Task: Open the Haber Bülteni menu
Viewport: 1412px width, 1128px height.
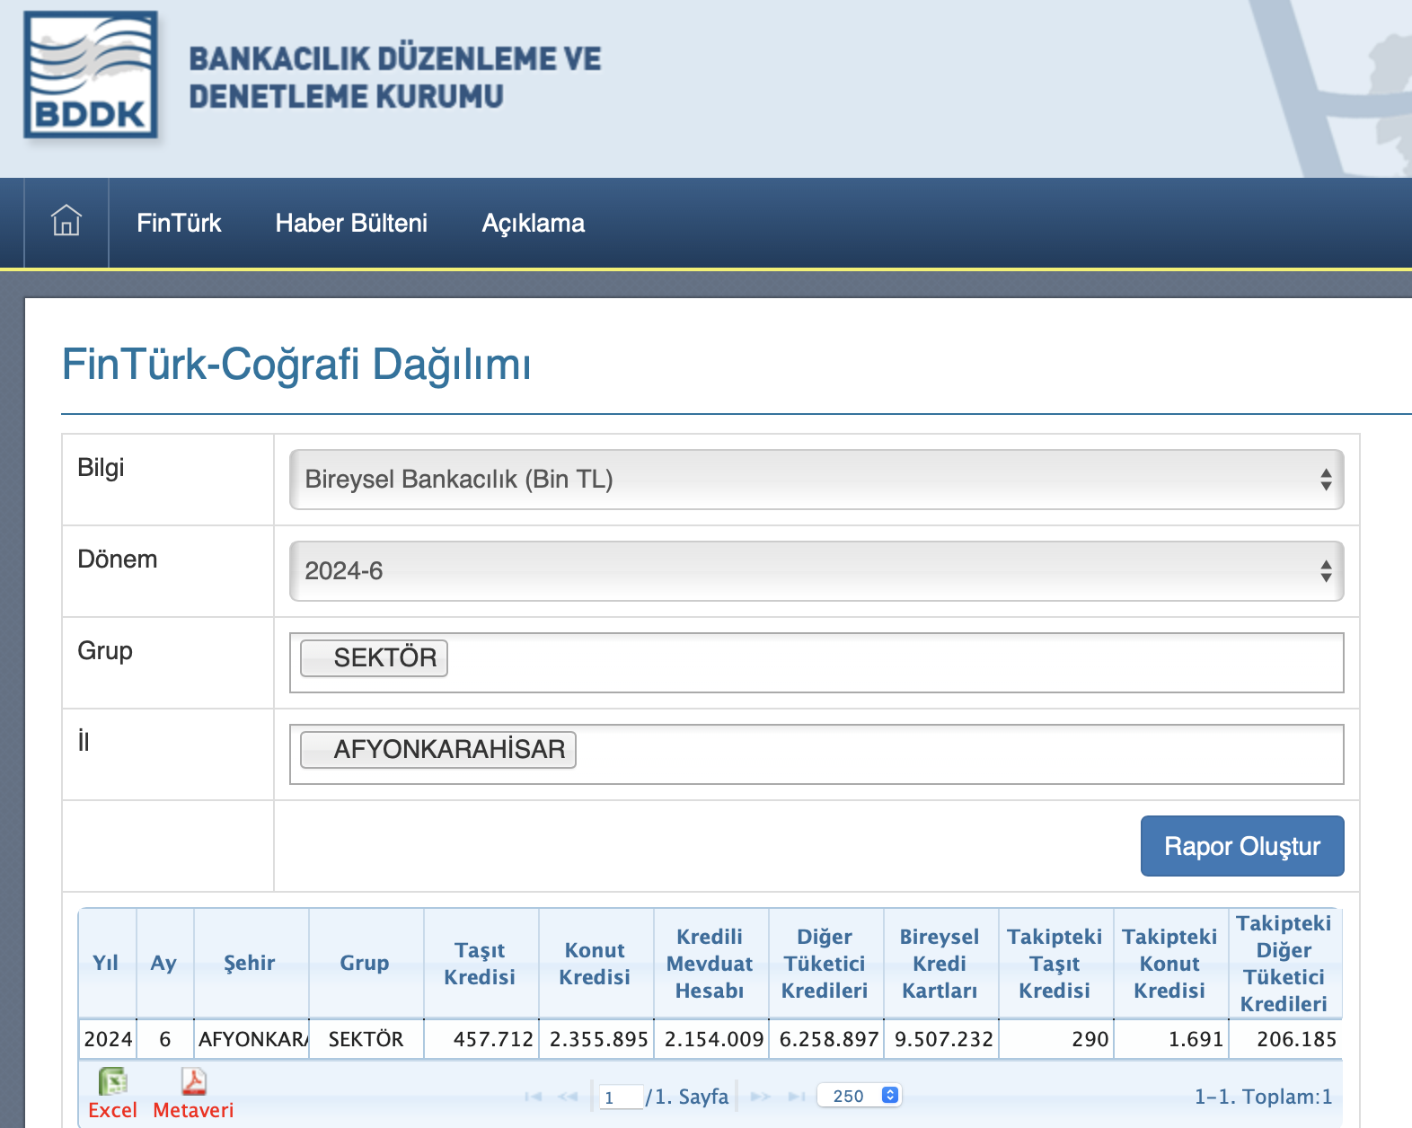Action: click(x=351, y=223)
